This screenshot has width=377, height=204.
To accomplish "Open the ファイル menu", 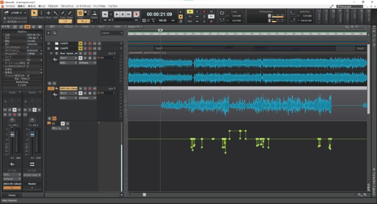I will 10,6.
